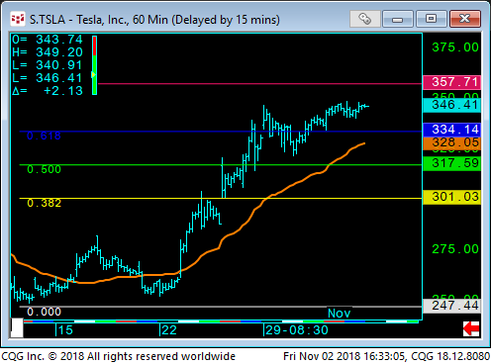Select the 0.618 Fibonacci level text
Screen dimensions: 491x364
coord(44,136)
